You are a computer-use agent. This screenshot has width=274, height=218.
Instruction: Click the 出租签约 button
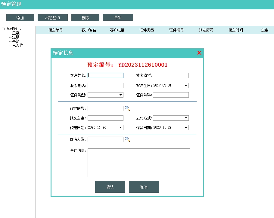(53, 18)
